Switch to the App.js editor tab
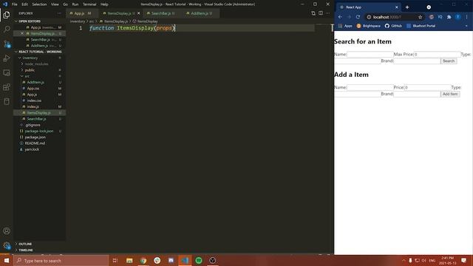The height and width of the screenshot is (266, 473). click(x=82, y=13)
